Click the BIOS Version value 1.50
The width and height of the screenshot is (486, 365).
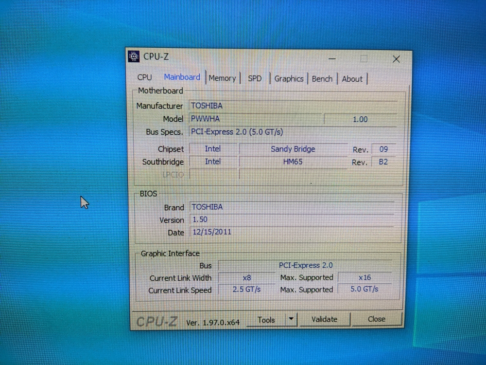(x=292, y=220)
